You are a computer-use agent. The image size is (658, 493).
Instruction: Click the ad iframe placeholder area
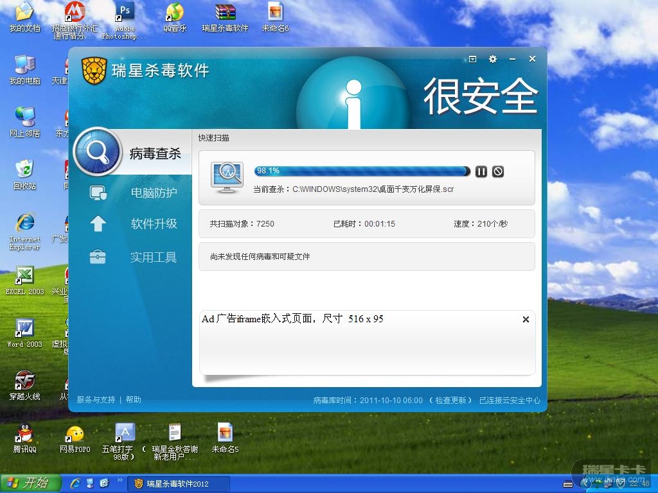(367, 343)
